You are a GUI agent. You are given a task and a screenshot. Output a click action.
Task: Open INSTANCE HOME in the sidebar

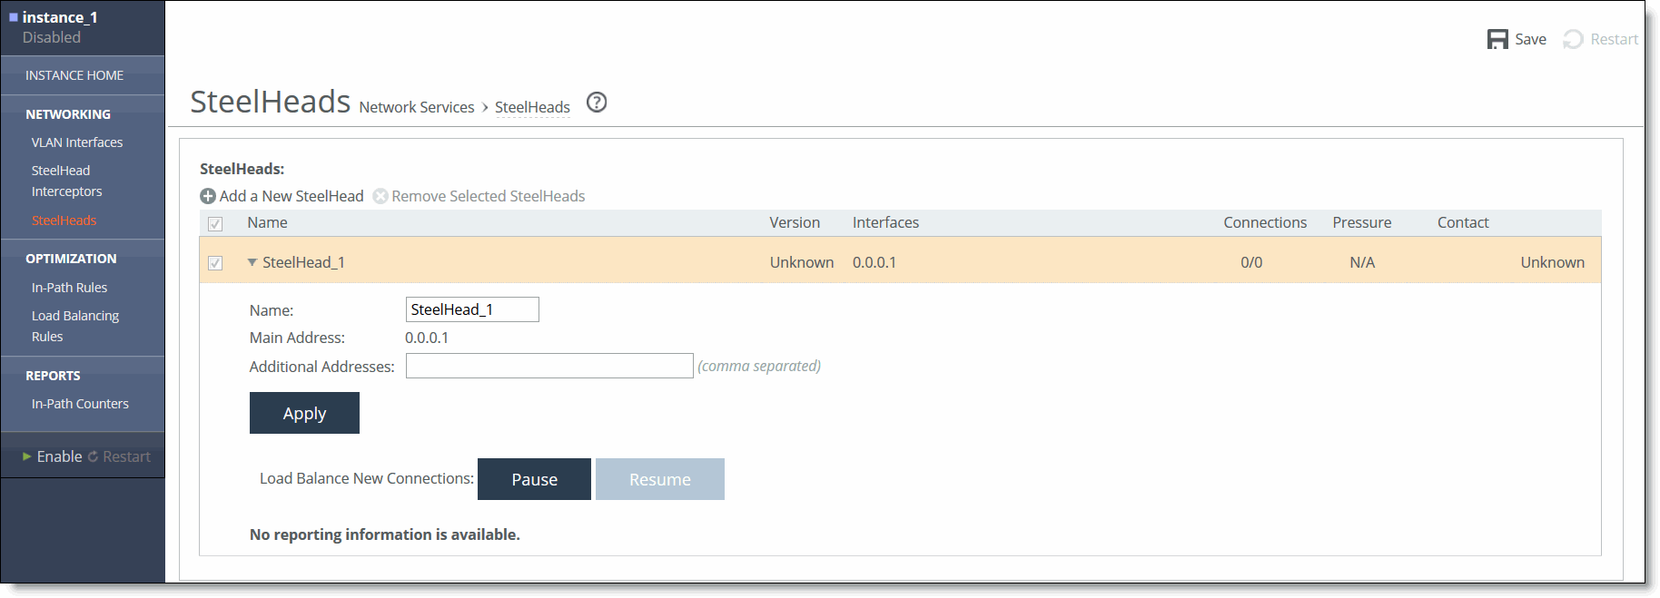(x=74, y=75)
